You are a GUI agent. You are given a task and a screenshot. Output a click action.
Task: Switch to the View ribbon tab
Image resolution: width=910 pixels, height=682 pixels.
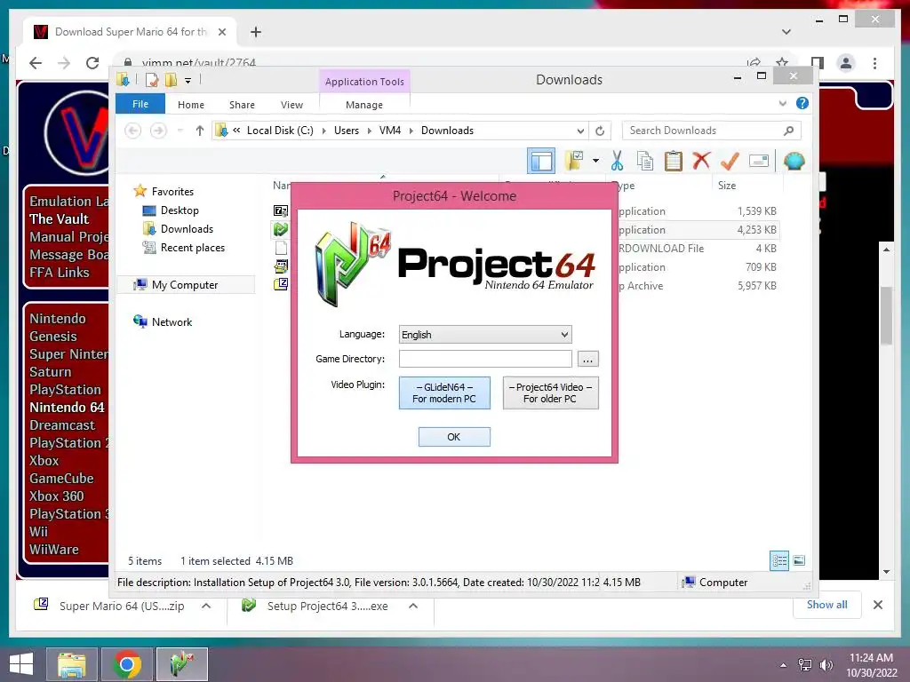pos(291,105)
